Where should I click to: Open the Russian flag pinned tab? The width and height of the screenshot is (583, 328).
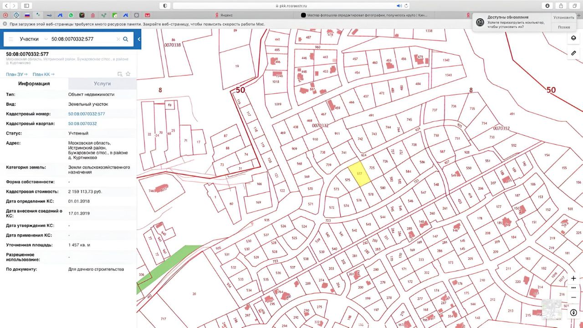27,15
